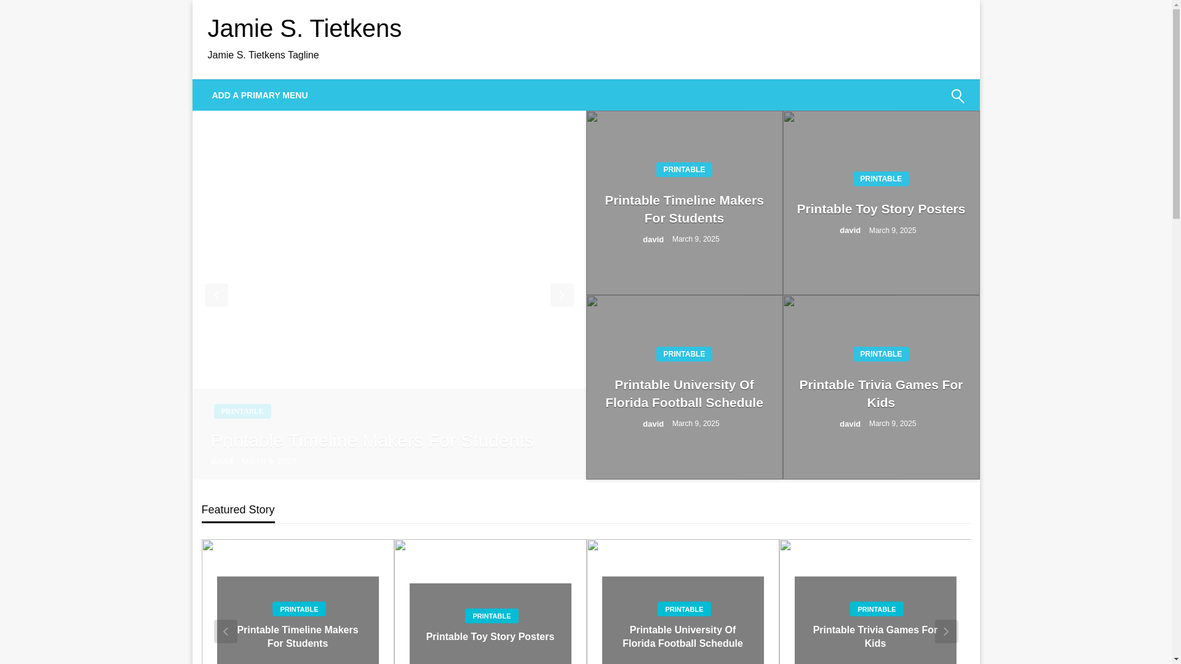The width and height of the screenshot is (1181, 664).
Task: Open grid post Printable Toy Story Posters
Action: point(881,209)
